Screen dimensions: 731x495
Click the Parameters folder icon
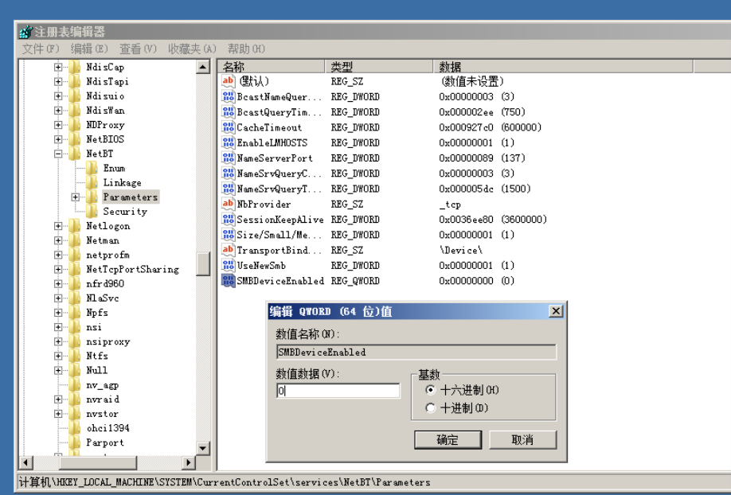92,197
